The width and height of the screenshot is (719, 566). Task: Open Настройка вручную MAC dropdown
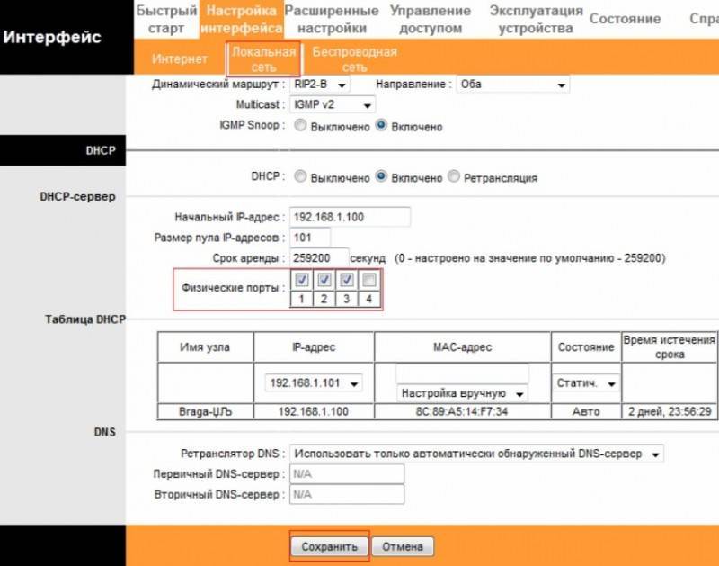(462, 393)
